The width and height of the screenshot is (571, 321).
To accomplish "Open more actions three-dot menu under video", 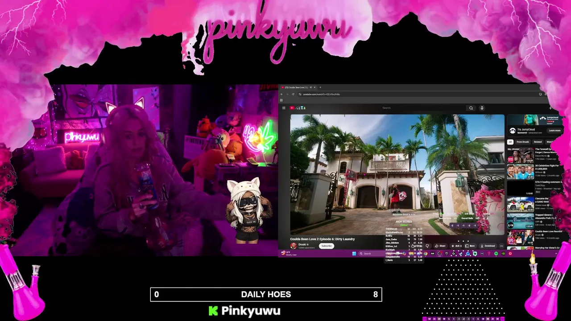I will click(x=501, y=246).
